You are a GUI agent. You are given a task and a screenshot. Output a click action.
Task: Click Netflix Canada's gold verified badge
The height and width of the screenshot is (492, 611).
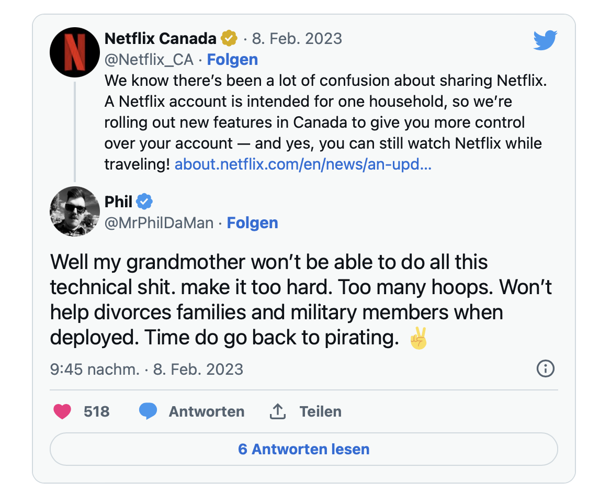[228, 39]
